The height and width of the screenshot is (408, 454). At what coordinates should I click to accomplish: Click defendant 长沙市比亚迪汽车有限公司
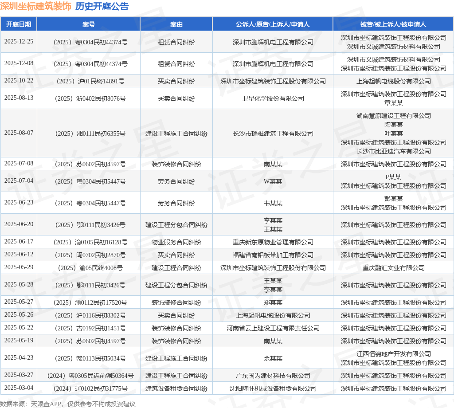pos(394,151)
